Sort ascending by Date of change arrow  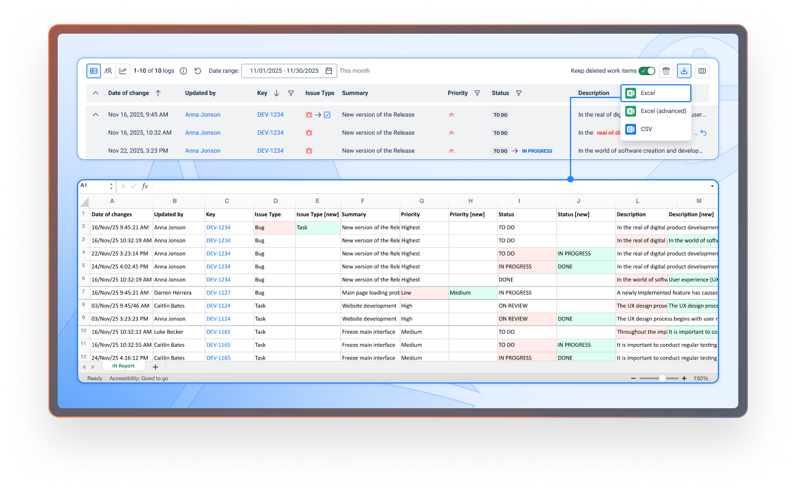[x=158, y=93]
